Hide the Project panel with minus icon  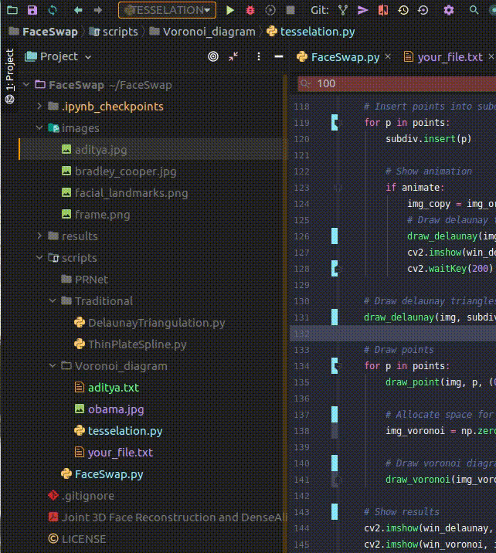pyautogui.click(x=279, y=56)
